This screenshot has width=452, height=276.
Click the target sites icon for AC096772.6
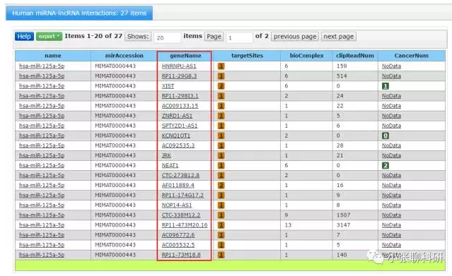(x=221, y=235)
